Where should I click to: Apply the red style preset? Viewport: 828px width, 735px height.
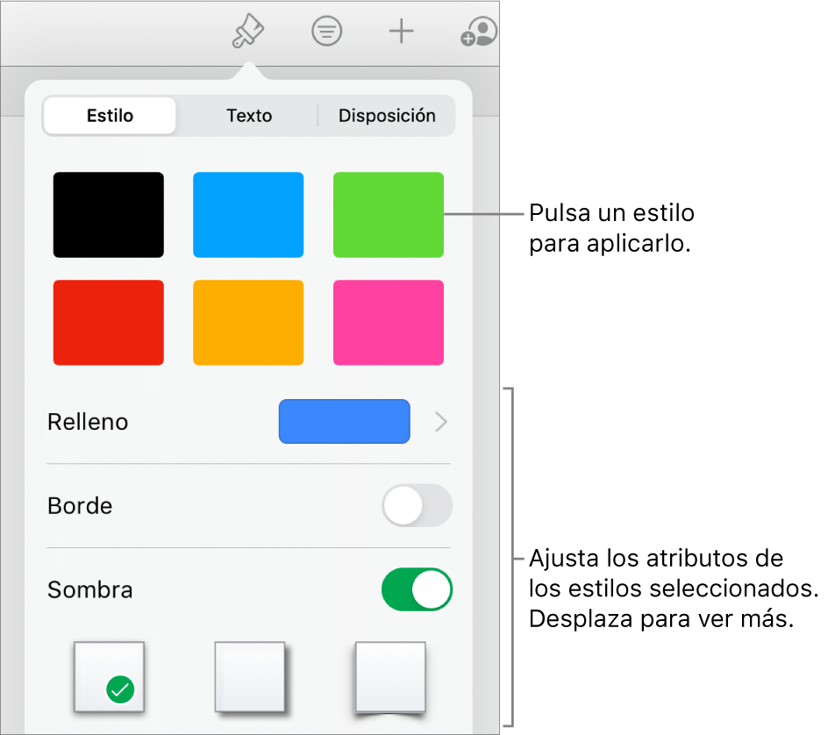pyautogui.click(x=109, y=322)
